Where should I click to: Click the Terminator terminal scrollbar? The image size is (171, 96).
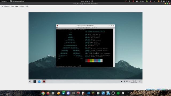[114, 48]
